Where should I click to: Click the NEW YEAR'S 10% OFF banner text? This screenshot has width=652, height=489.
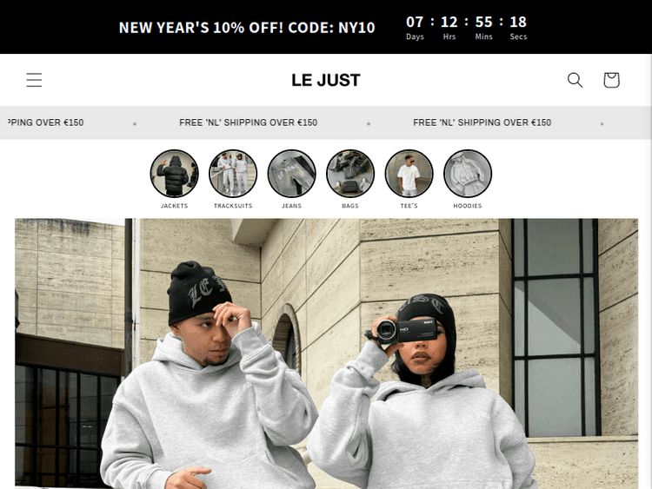tap(247, 28)
